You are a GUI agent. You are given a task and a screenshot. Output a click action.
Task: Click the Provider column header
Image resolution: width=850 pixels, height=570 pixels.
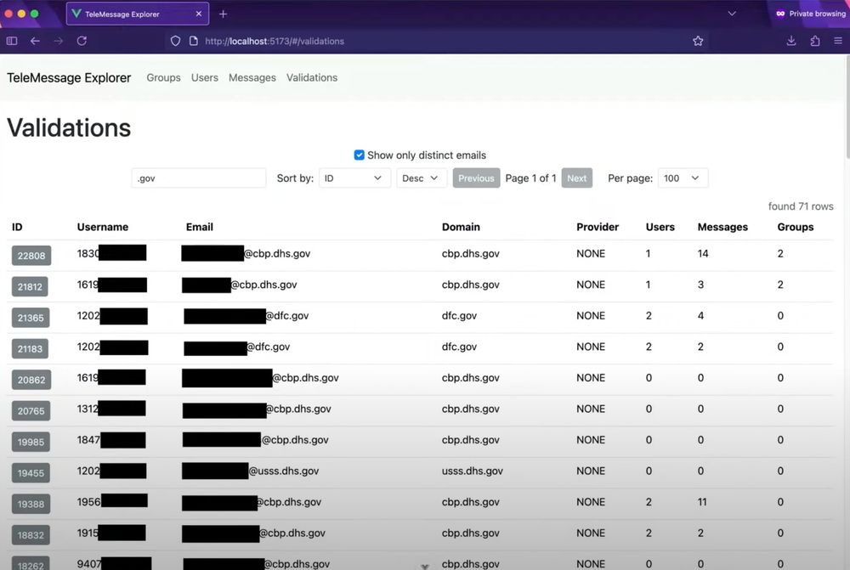tap(598, 227)
